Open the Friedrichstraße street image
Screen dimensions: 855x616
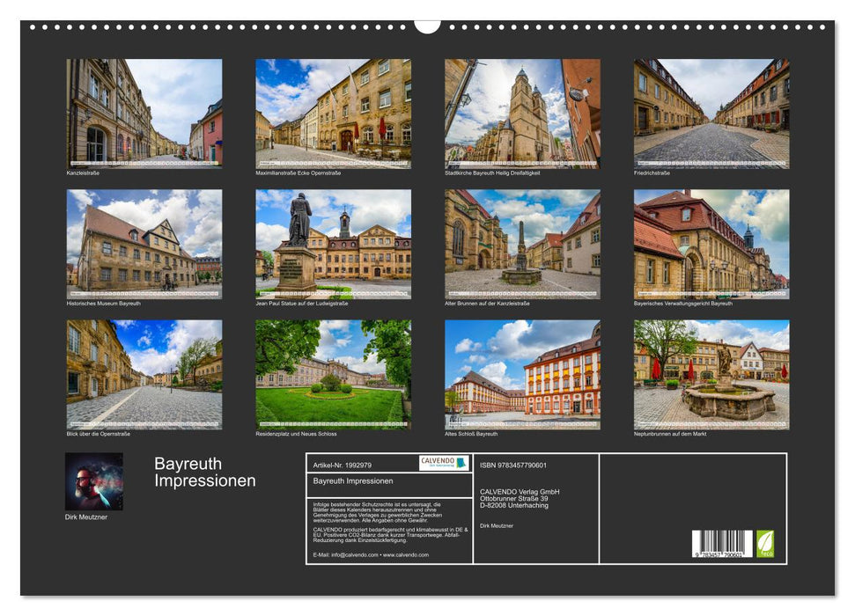[x=709, y=114]
